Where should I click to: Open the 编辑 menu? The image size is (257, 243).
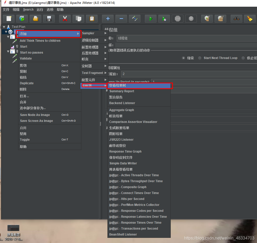tap(16, 10)
